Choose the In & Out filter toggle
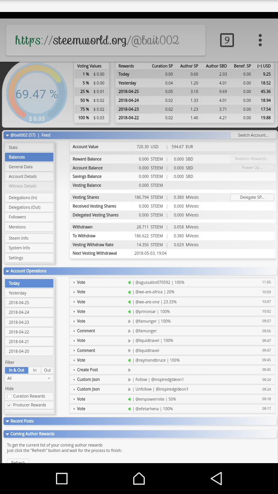Viewport: 278px width, 494px height. coord(16,370)
